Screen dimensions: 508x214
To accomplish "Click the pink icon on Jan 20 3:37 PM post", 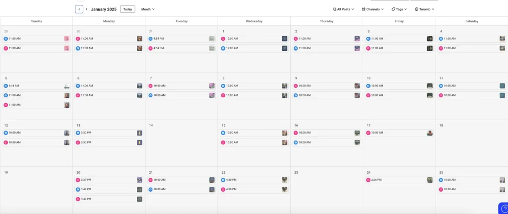I will click(x=78, y=180).
